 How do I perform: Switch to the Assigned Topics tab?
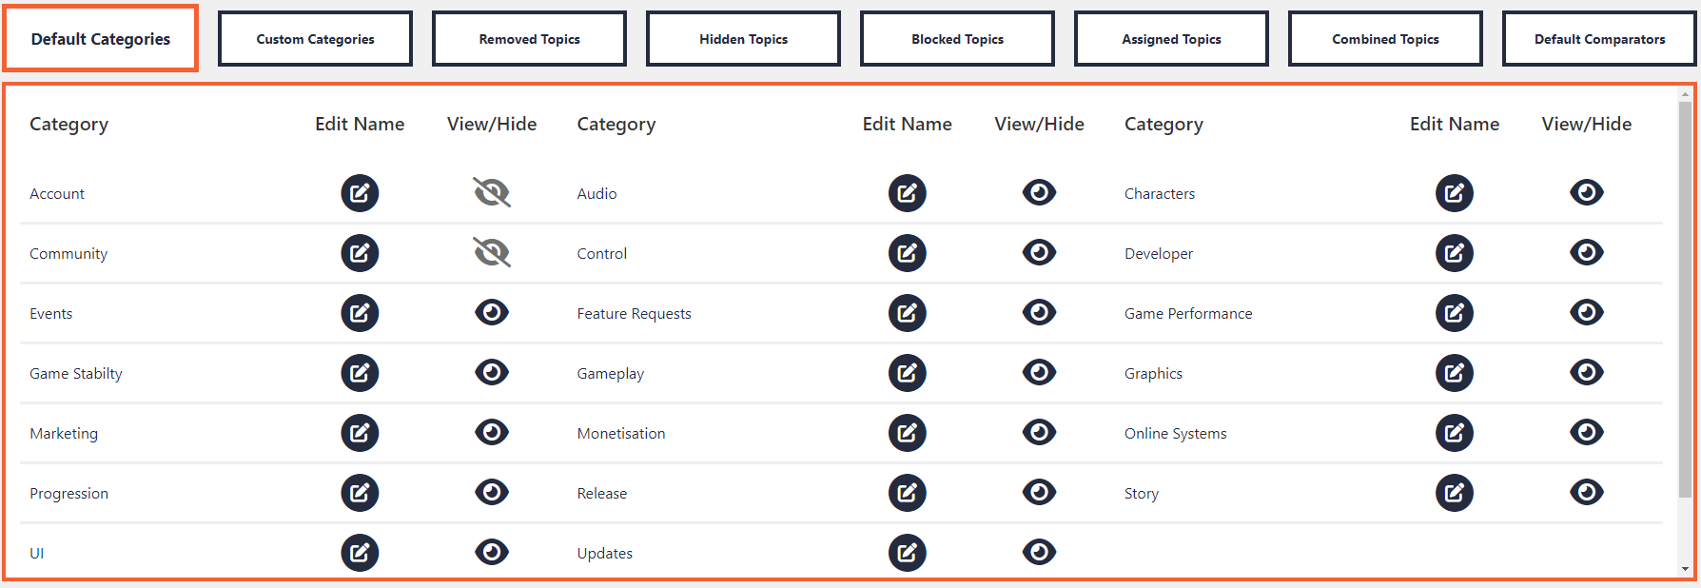1171,39
